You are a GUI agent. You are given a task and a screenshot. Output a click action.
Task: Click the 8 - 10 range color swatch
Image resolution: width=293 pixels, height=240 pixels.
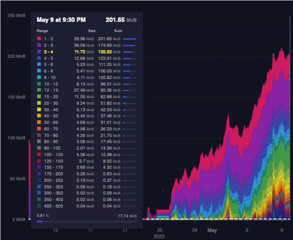(x=39, y=77)
